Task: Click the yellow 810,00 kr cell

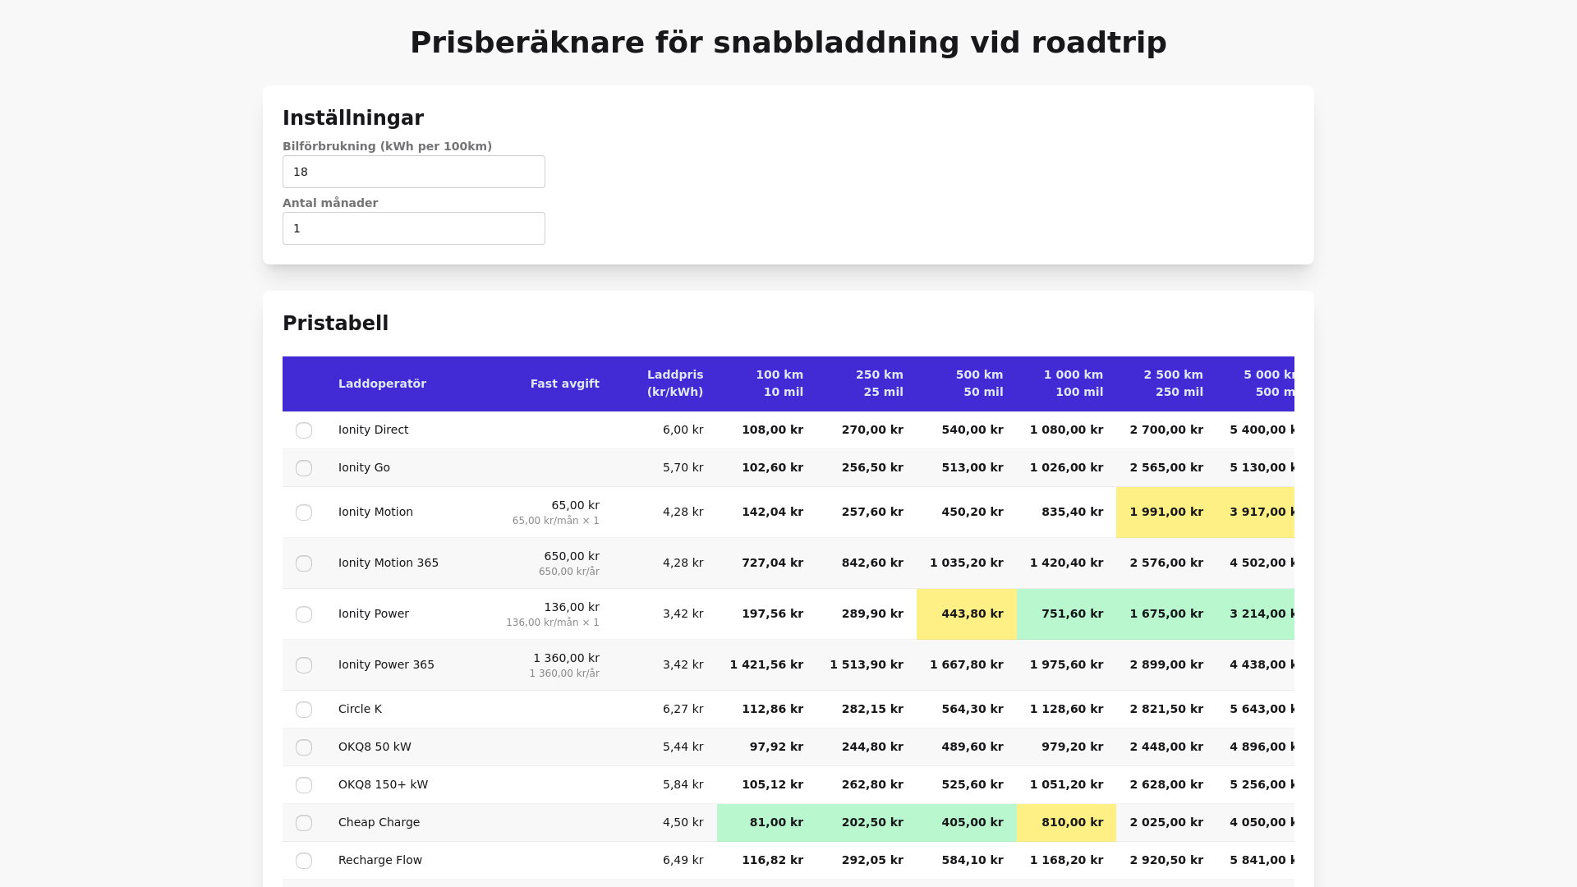Action: pos(1066,822)
